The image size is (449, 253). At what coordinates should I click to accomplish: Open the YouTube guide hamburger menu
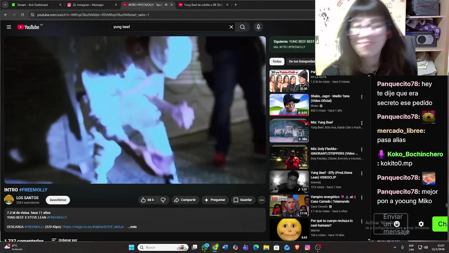(x=9, y=27)
